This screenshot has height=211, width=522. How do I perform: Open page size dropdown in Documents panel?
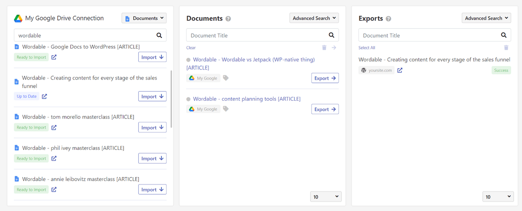[326, 197]
